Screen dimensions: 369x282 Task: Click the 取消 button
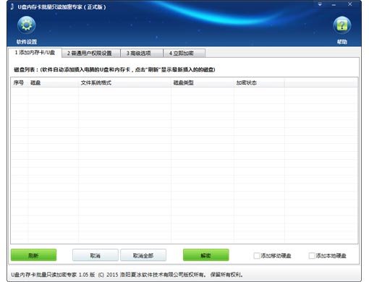tap(96, 255)
